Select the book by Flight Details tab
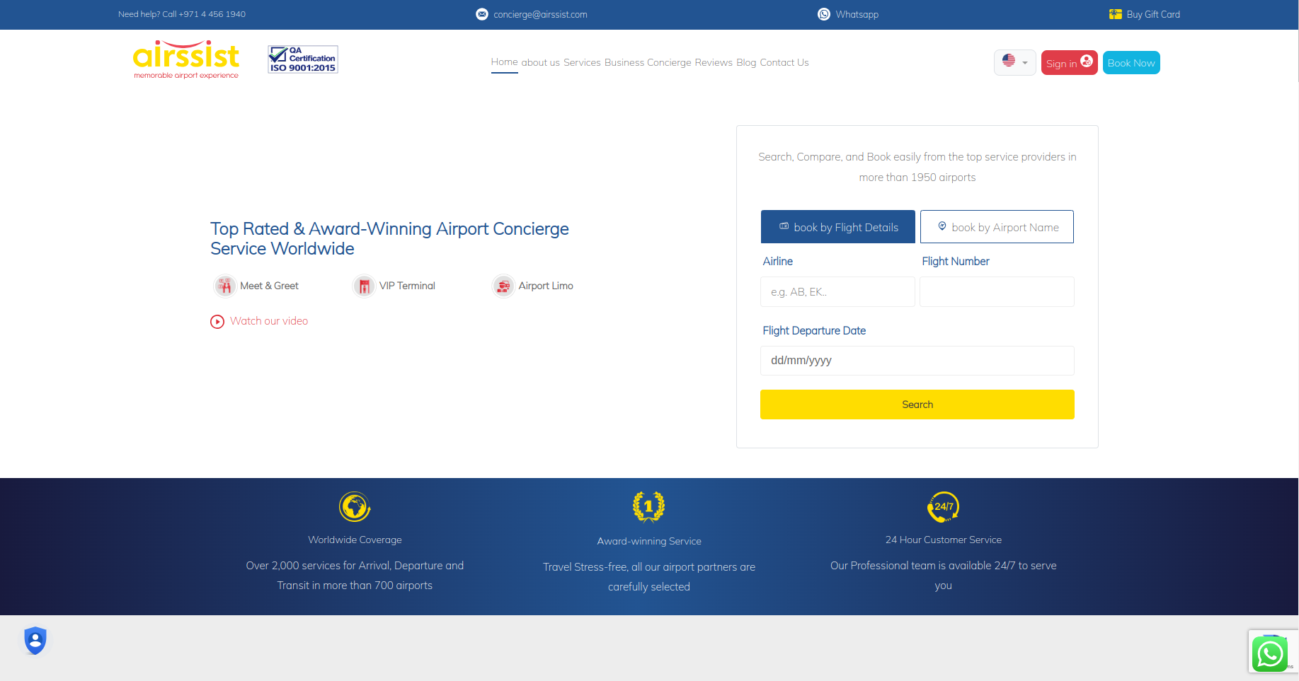Image resolution: width=1299 pixels, height=681 pixels. point(837,227)
